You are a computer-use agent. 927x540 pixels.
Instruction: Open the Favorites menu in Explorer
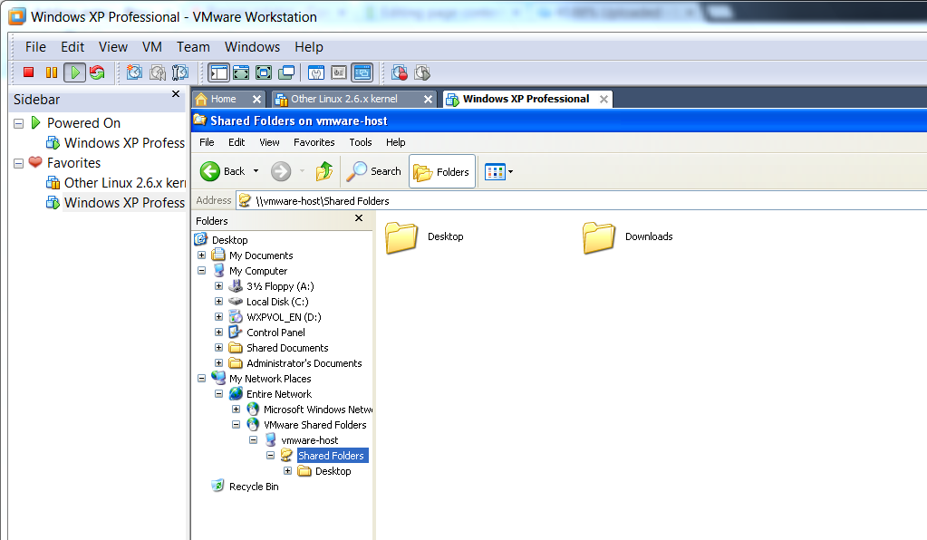pyautogui.click(x=314, y=142)
